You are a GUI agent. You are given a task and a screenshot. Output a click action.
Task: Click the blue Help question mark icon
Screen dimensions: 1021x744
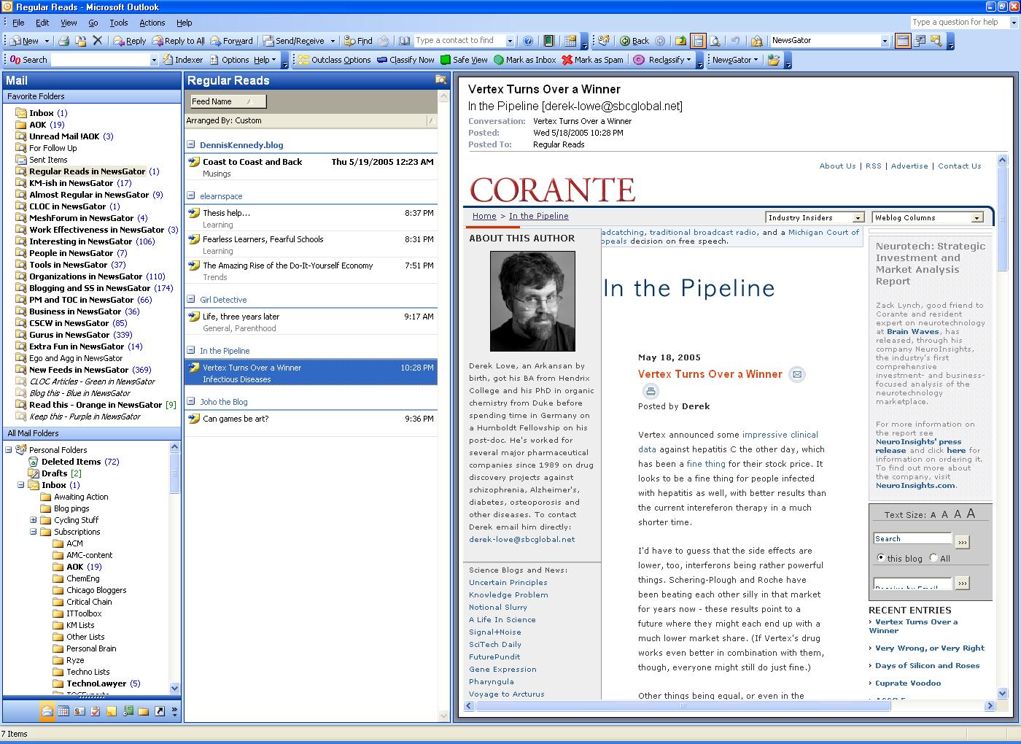pos(529,41)
